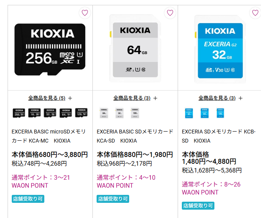Select the 256GB black microSD variant thumbnail
261x218 pixels.
(19, 113)
